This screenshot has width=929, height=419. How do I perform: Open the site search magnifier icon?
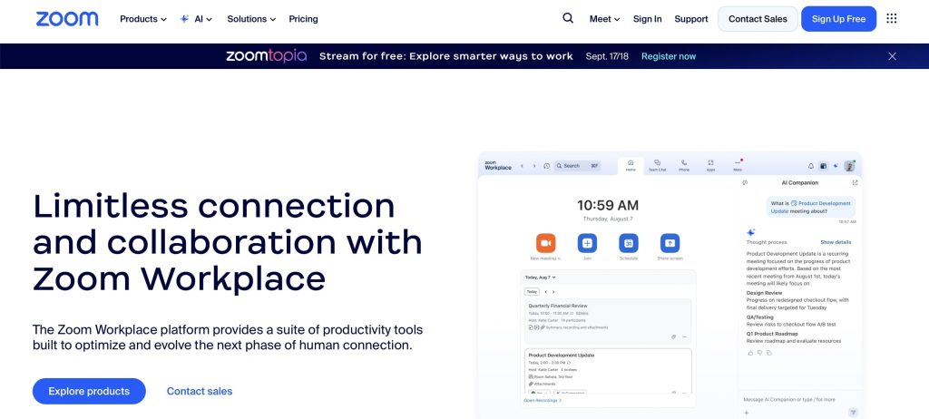pyautogui.click(x=568, y=18)
